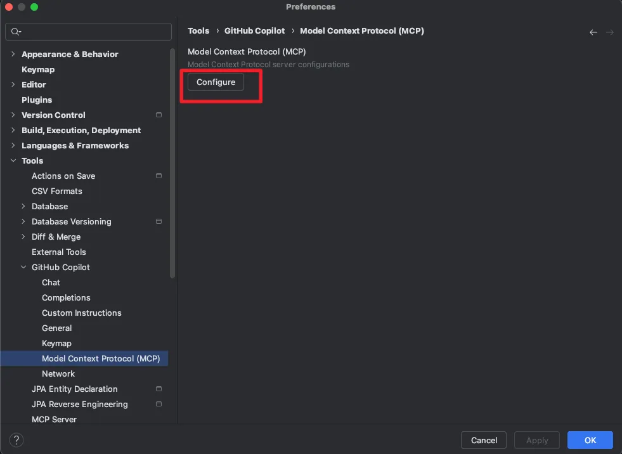Expand the Appearance & Behavior section
Viewport: 622px width, 454px height.
(x=13, y=54)
